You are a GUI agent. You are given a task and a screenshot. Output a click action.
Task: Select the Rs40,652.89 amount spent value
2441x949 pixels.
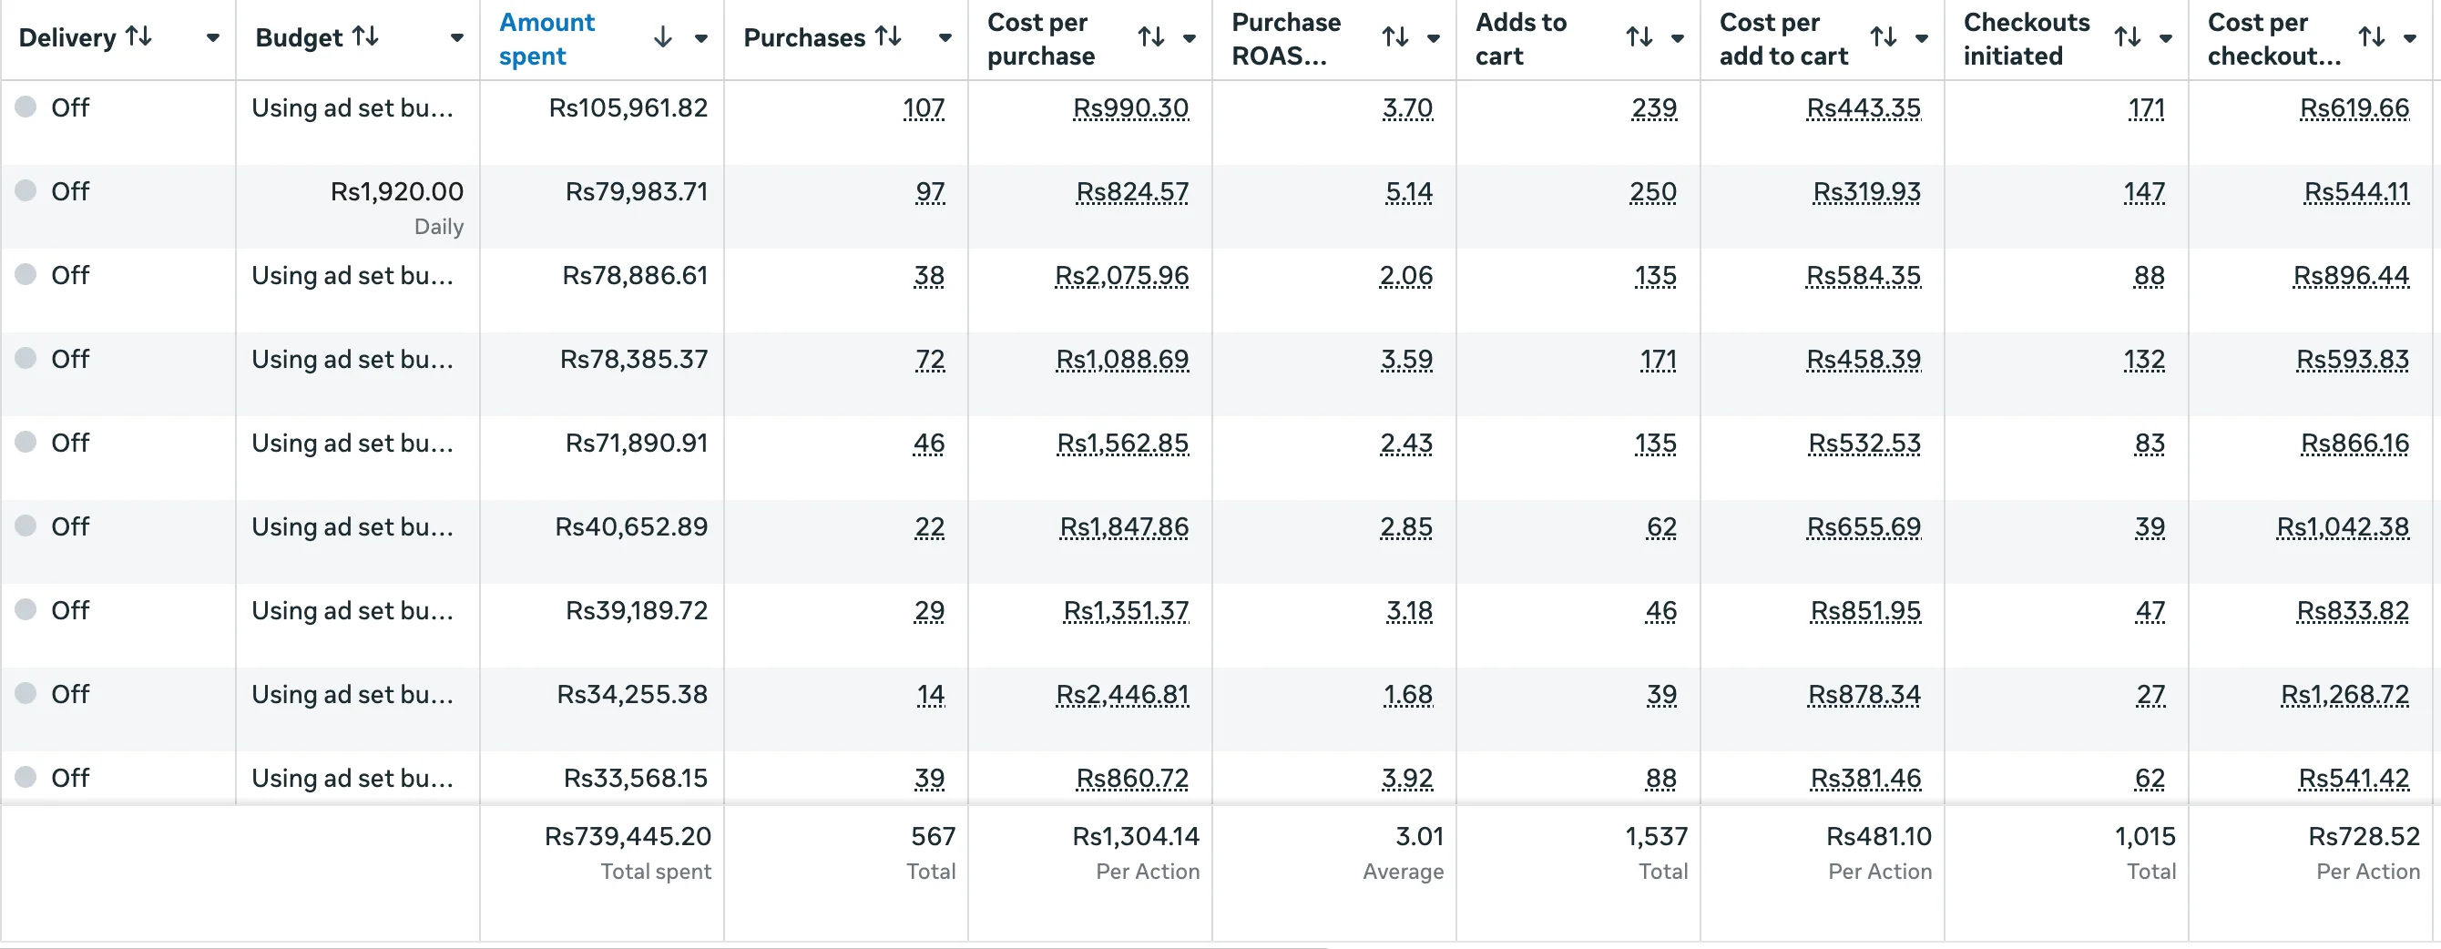click(631, 526)
